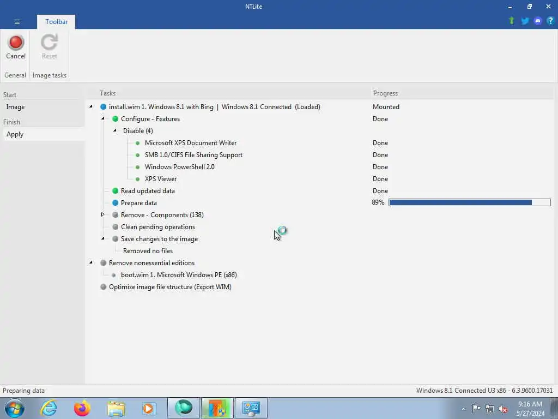558x419 pixels.
Task: Select Microsoft XPS Document Writer row
Action: click(x=190, y=143)
